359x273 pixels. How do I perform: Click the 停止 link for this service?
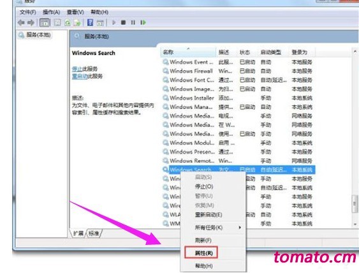coord(77,69)
